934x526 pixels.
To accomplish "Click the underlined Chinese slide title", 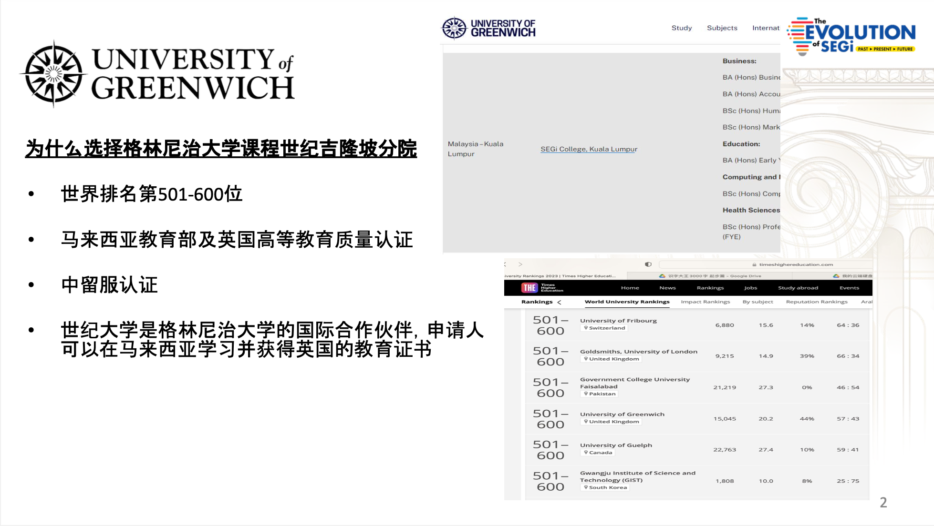I will 221,148.
